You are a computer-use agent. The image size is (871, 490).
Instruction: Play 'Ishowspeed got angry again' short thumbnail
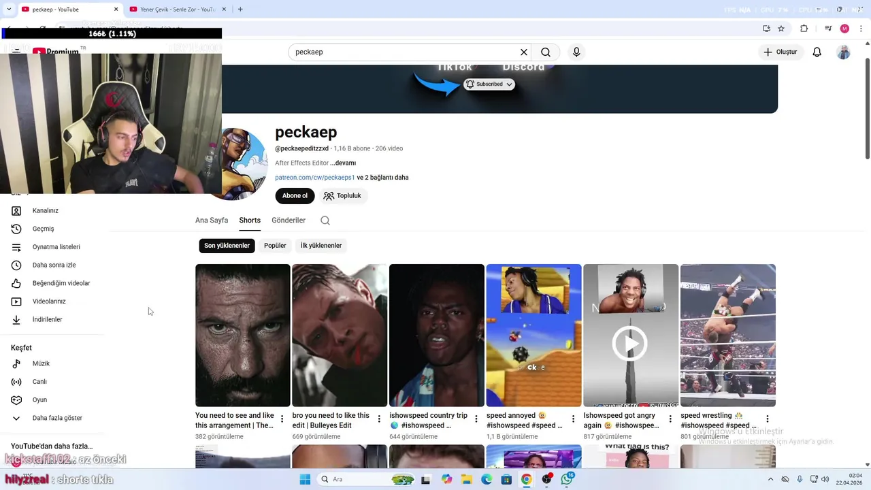631,336
